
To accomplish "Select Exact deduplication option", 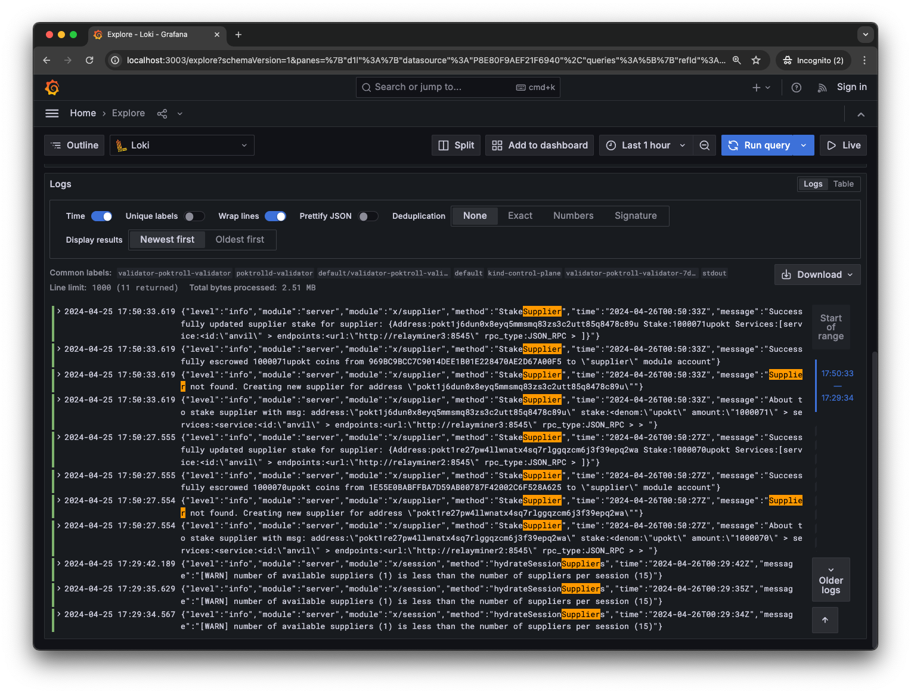I will [520, 216].
